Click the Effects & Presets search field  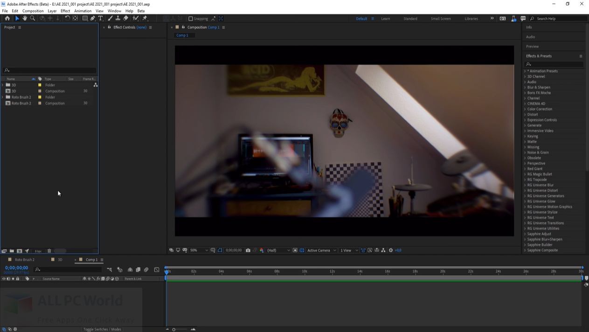coord(554,64)
